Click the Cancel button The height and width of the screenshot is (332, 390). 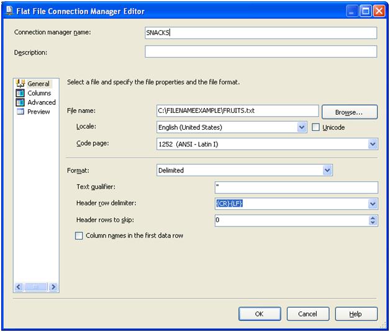(307, 314)
